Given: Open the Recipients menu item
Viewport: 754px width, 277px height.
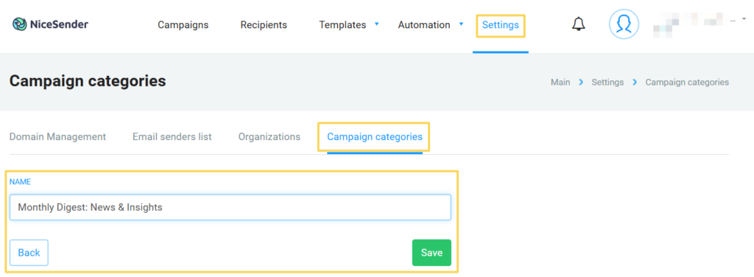Looking at the screenshot, I should (x=264, y=25).
